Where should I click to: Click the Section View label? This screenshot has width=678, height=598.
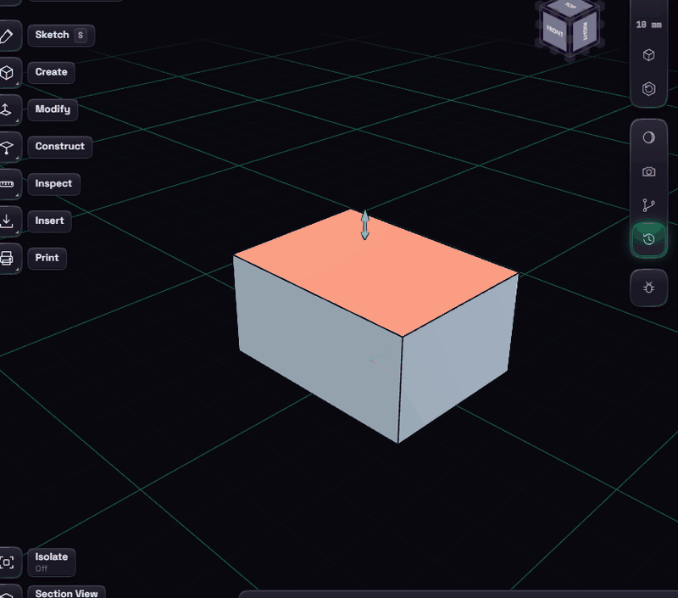click(x=67, y=592)
